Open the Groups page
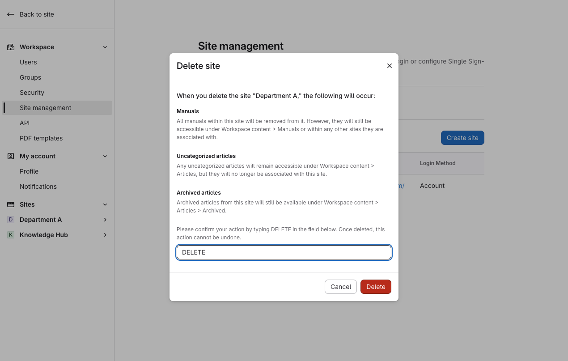 coord(30,77)
